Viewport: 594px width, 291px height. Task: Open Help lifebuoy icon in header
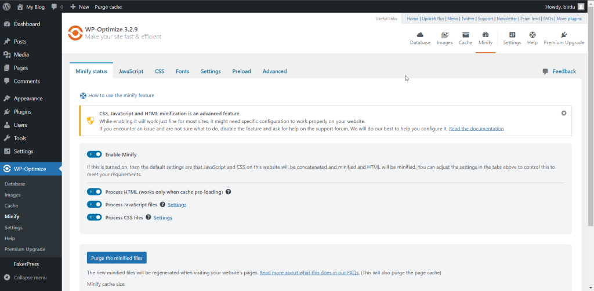tap(533, 35)
